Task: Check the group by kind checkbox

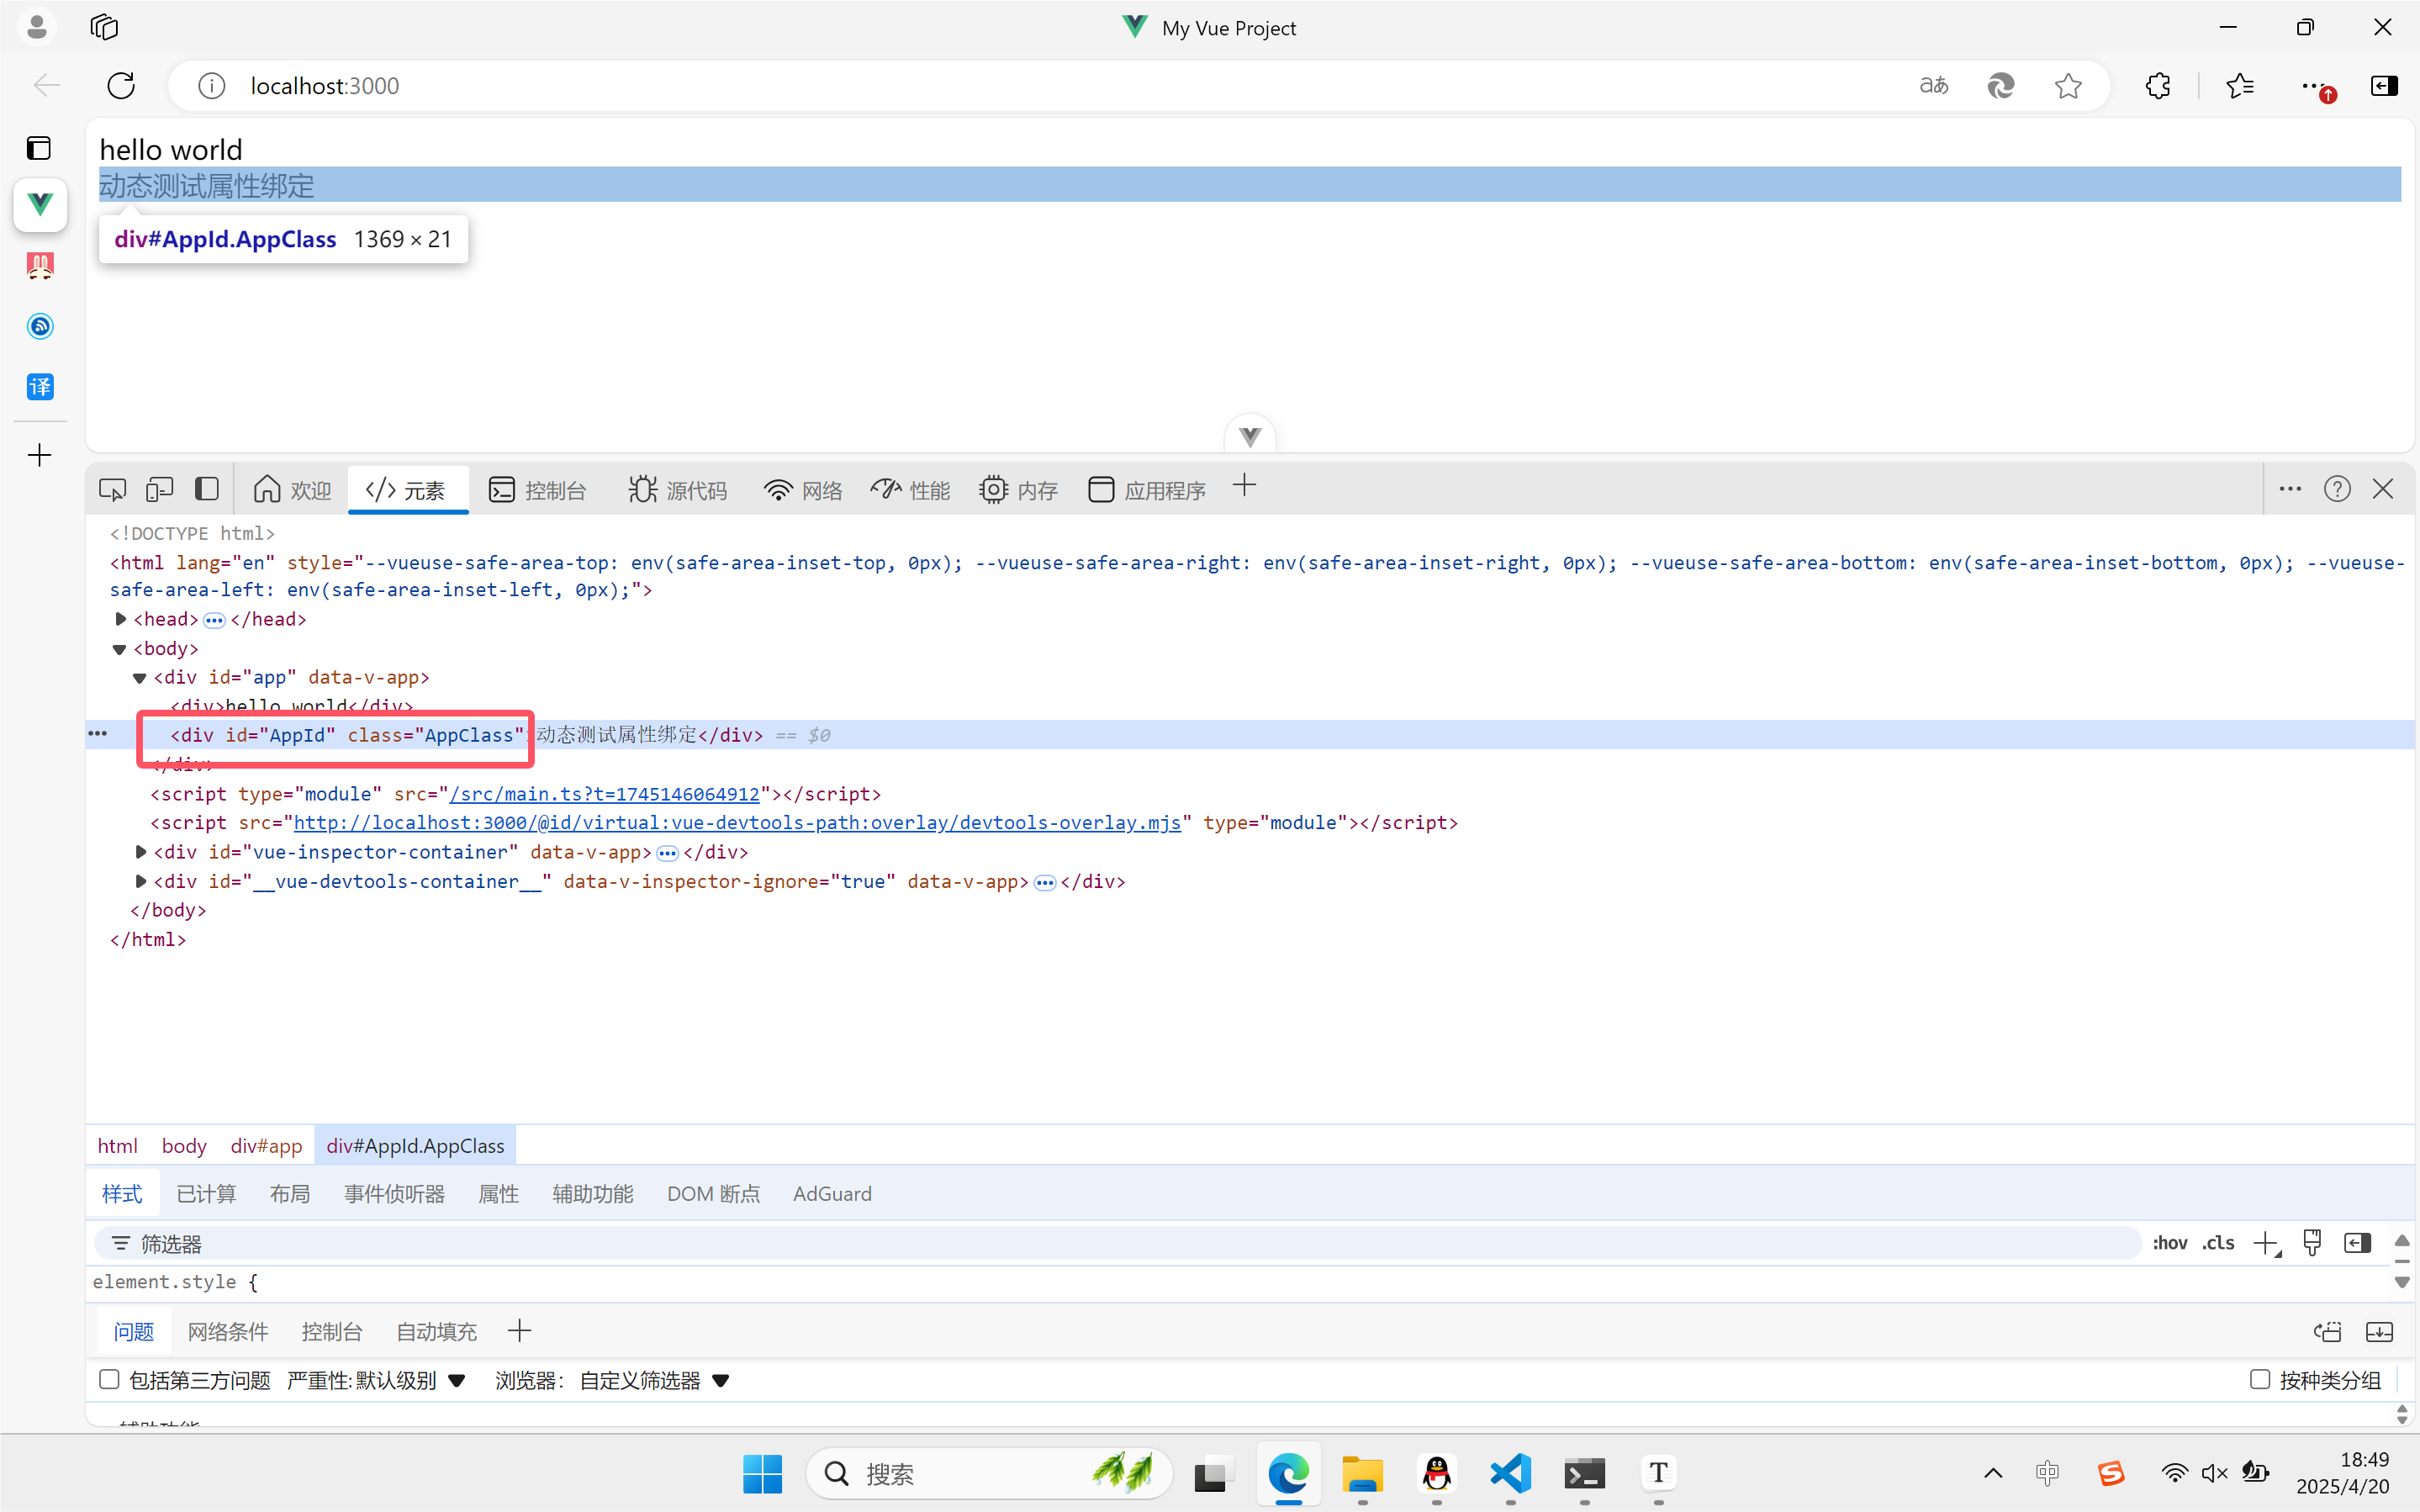Action: point(2259,1380)
